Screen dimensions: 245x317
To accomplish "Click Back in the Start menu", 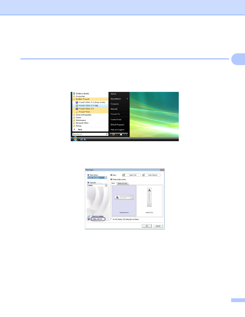I will point(80,130).
